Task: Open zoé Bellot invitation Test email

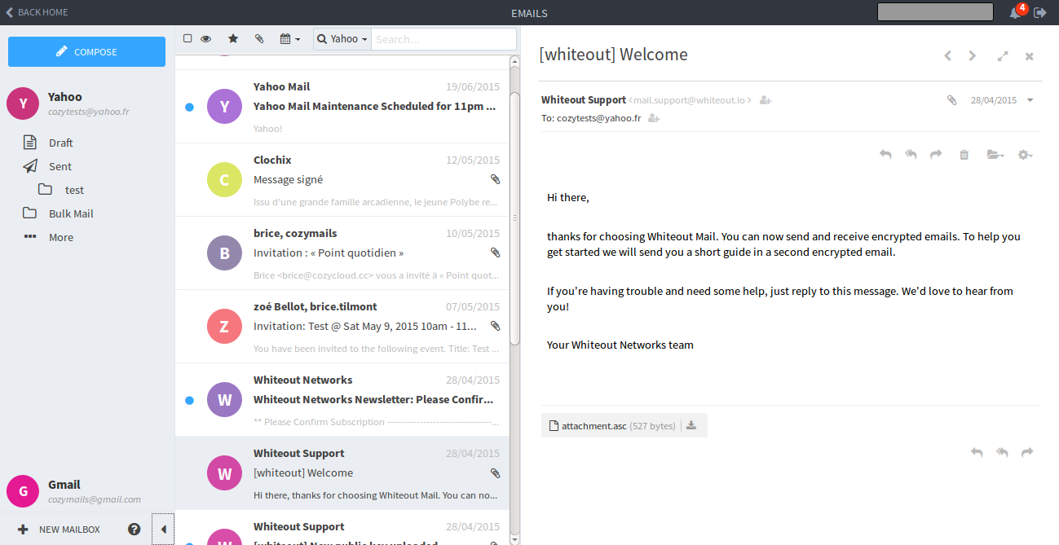Action: (342, 327)
